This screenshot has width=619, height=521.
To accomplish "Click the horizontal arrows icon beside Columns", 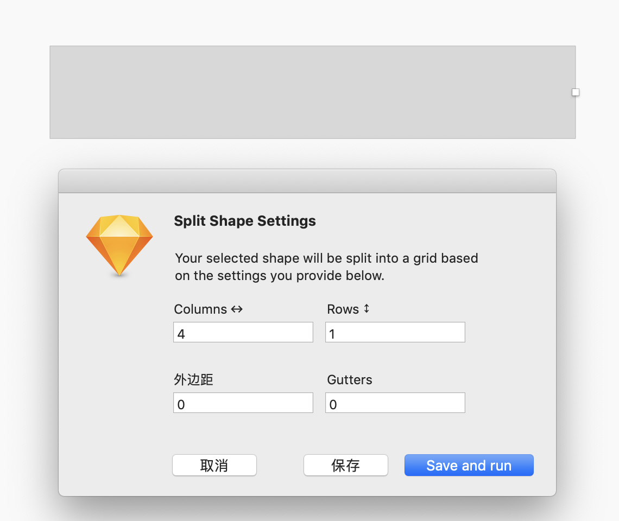I will [x=237, y=309].
